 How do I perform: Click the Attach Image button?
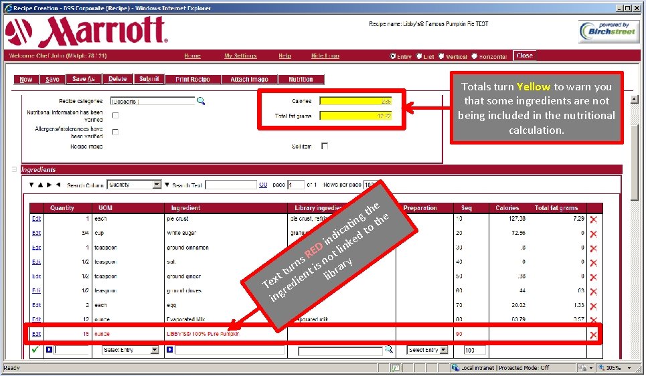coord(249,79)
